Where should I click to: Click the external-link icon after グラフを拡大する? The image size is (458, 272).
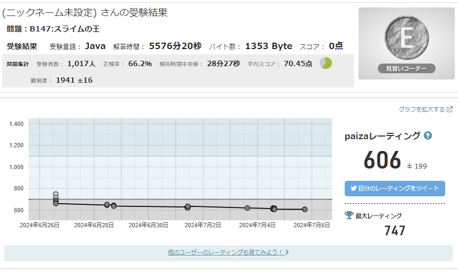(x=449, y=109)
